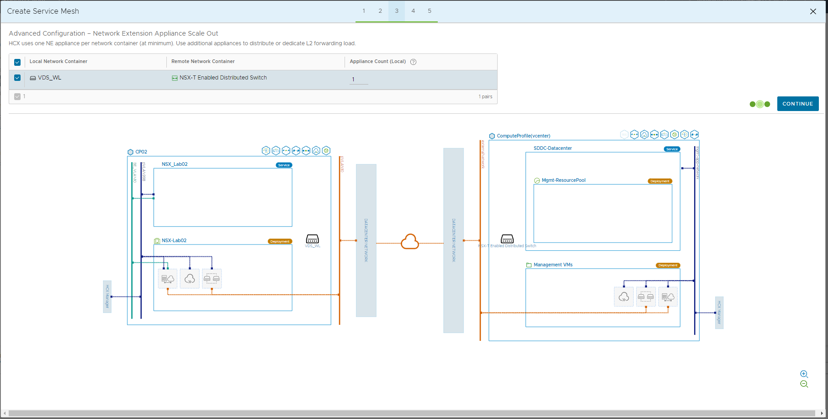
Task: Click CP02 building-cloud service hexagon icon
Action: pos(276,151)
